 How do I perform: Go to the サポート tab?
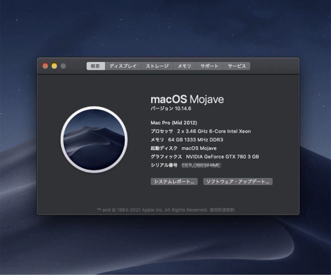209,66
